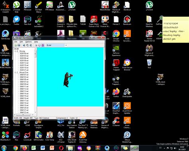189x151 pixels.
Task: Open the MarioWorker desktop icon
Action: point(105,6)
